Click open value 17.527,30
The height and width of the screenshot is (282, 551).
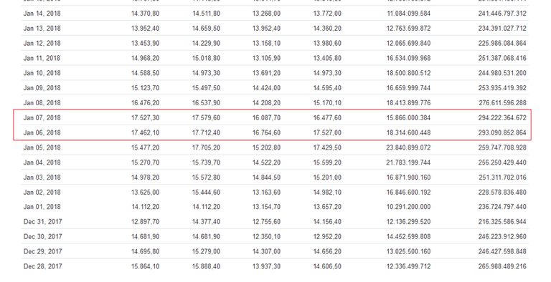145,118
